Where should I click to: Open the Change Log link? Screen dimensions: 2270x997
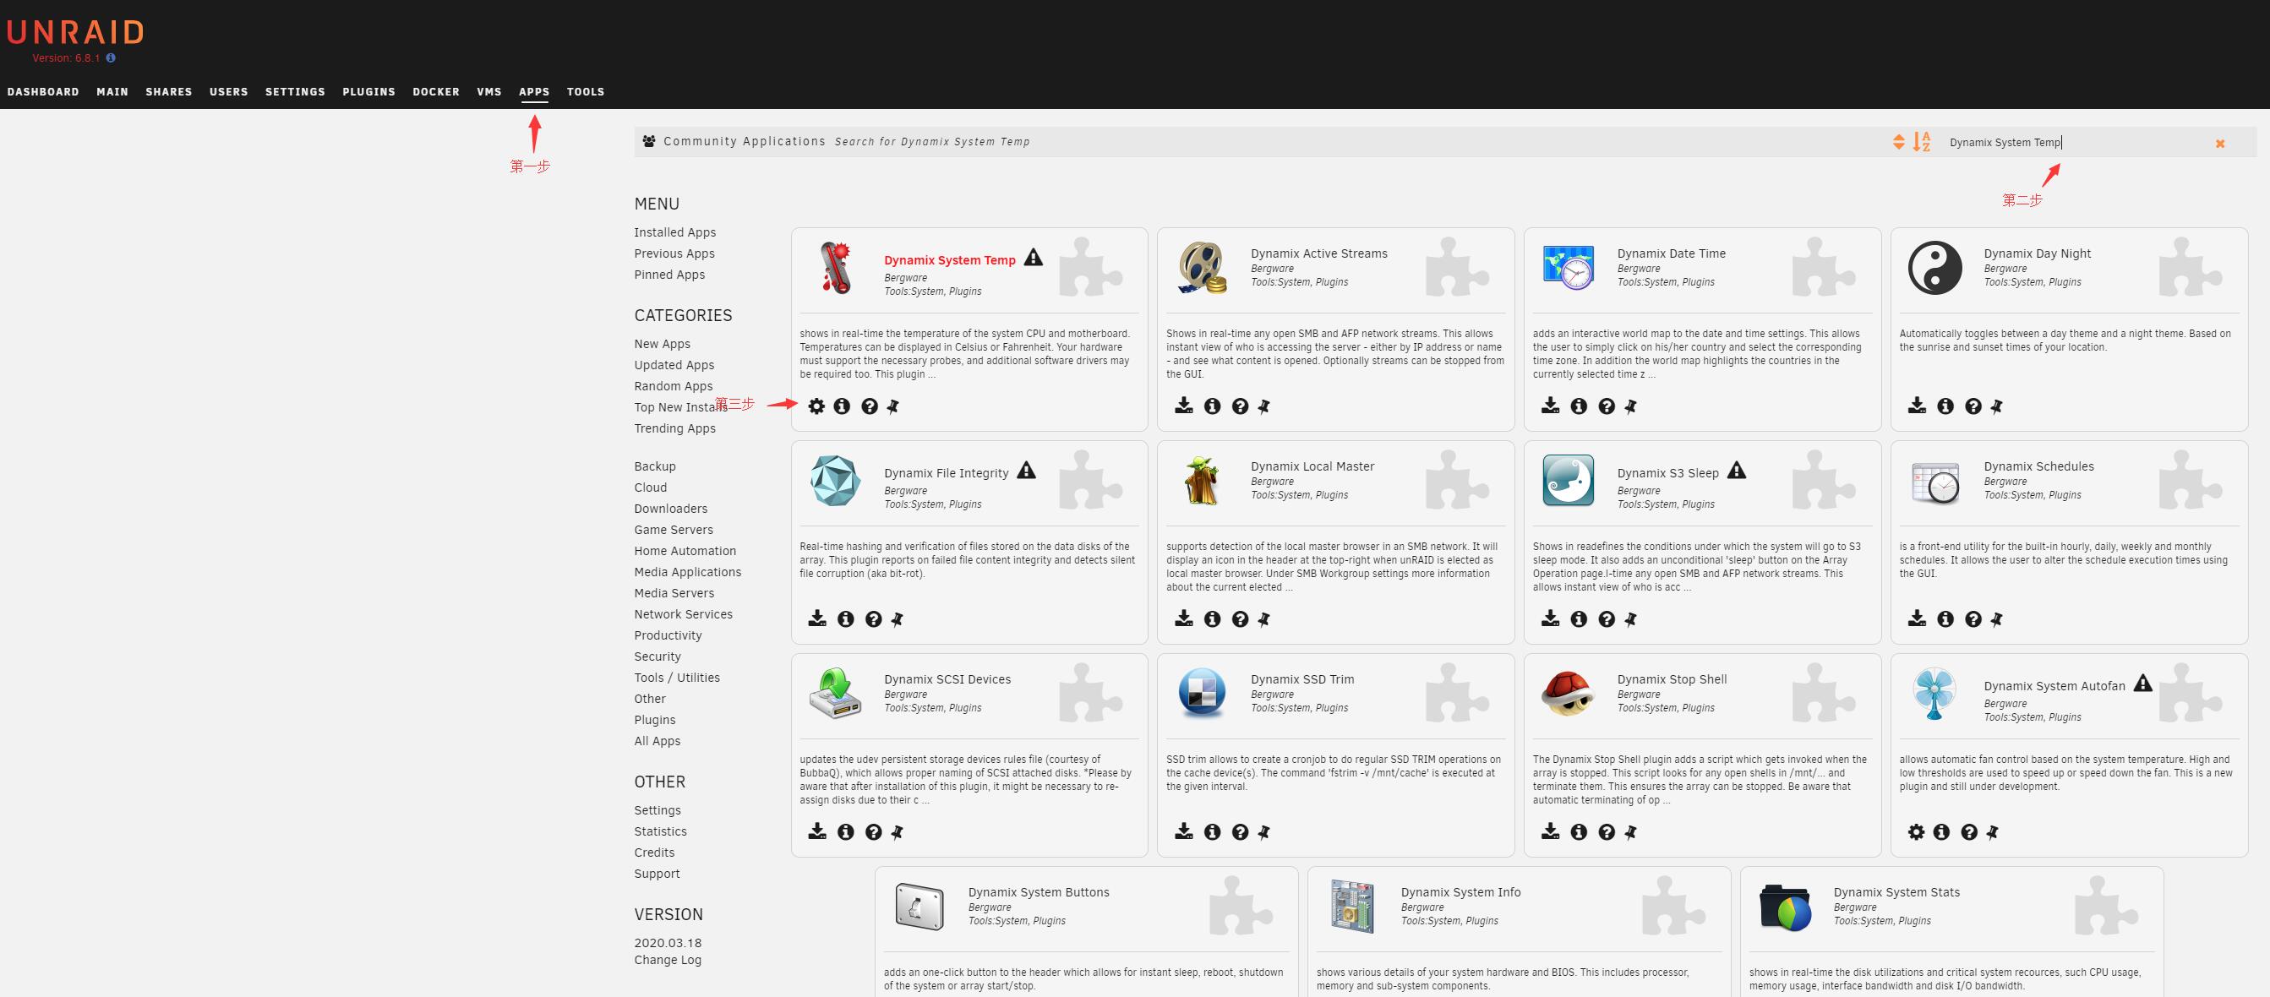pyautogui.click(x=667, y=960)
